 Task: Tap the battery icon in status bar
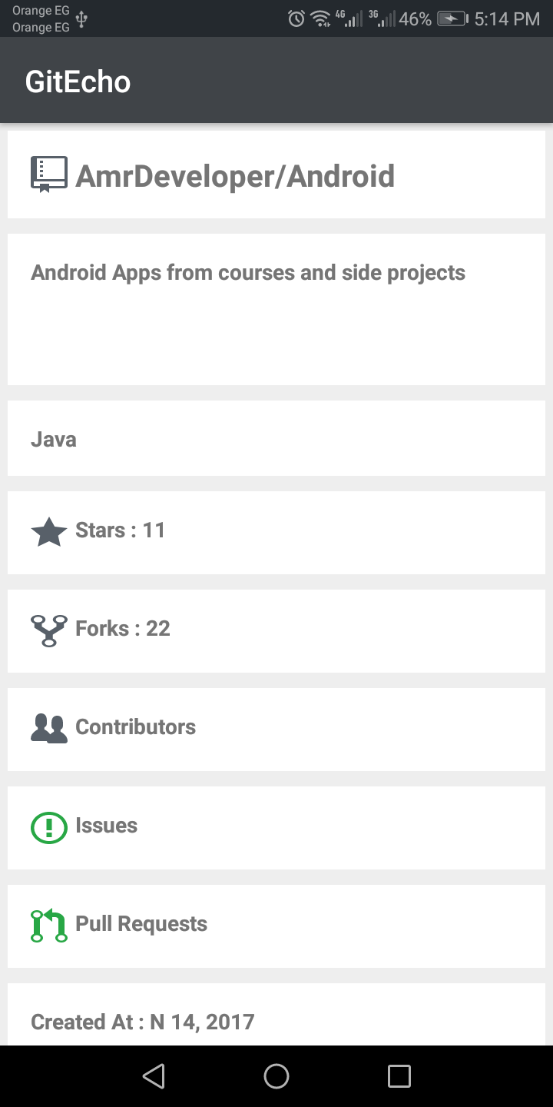pos(452,19)
